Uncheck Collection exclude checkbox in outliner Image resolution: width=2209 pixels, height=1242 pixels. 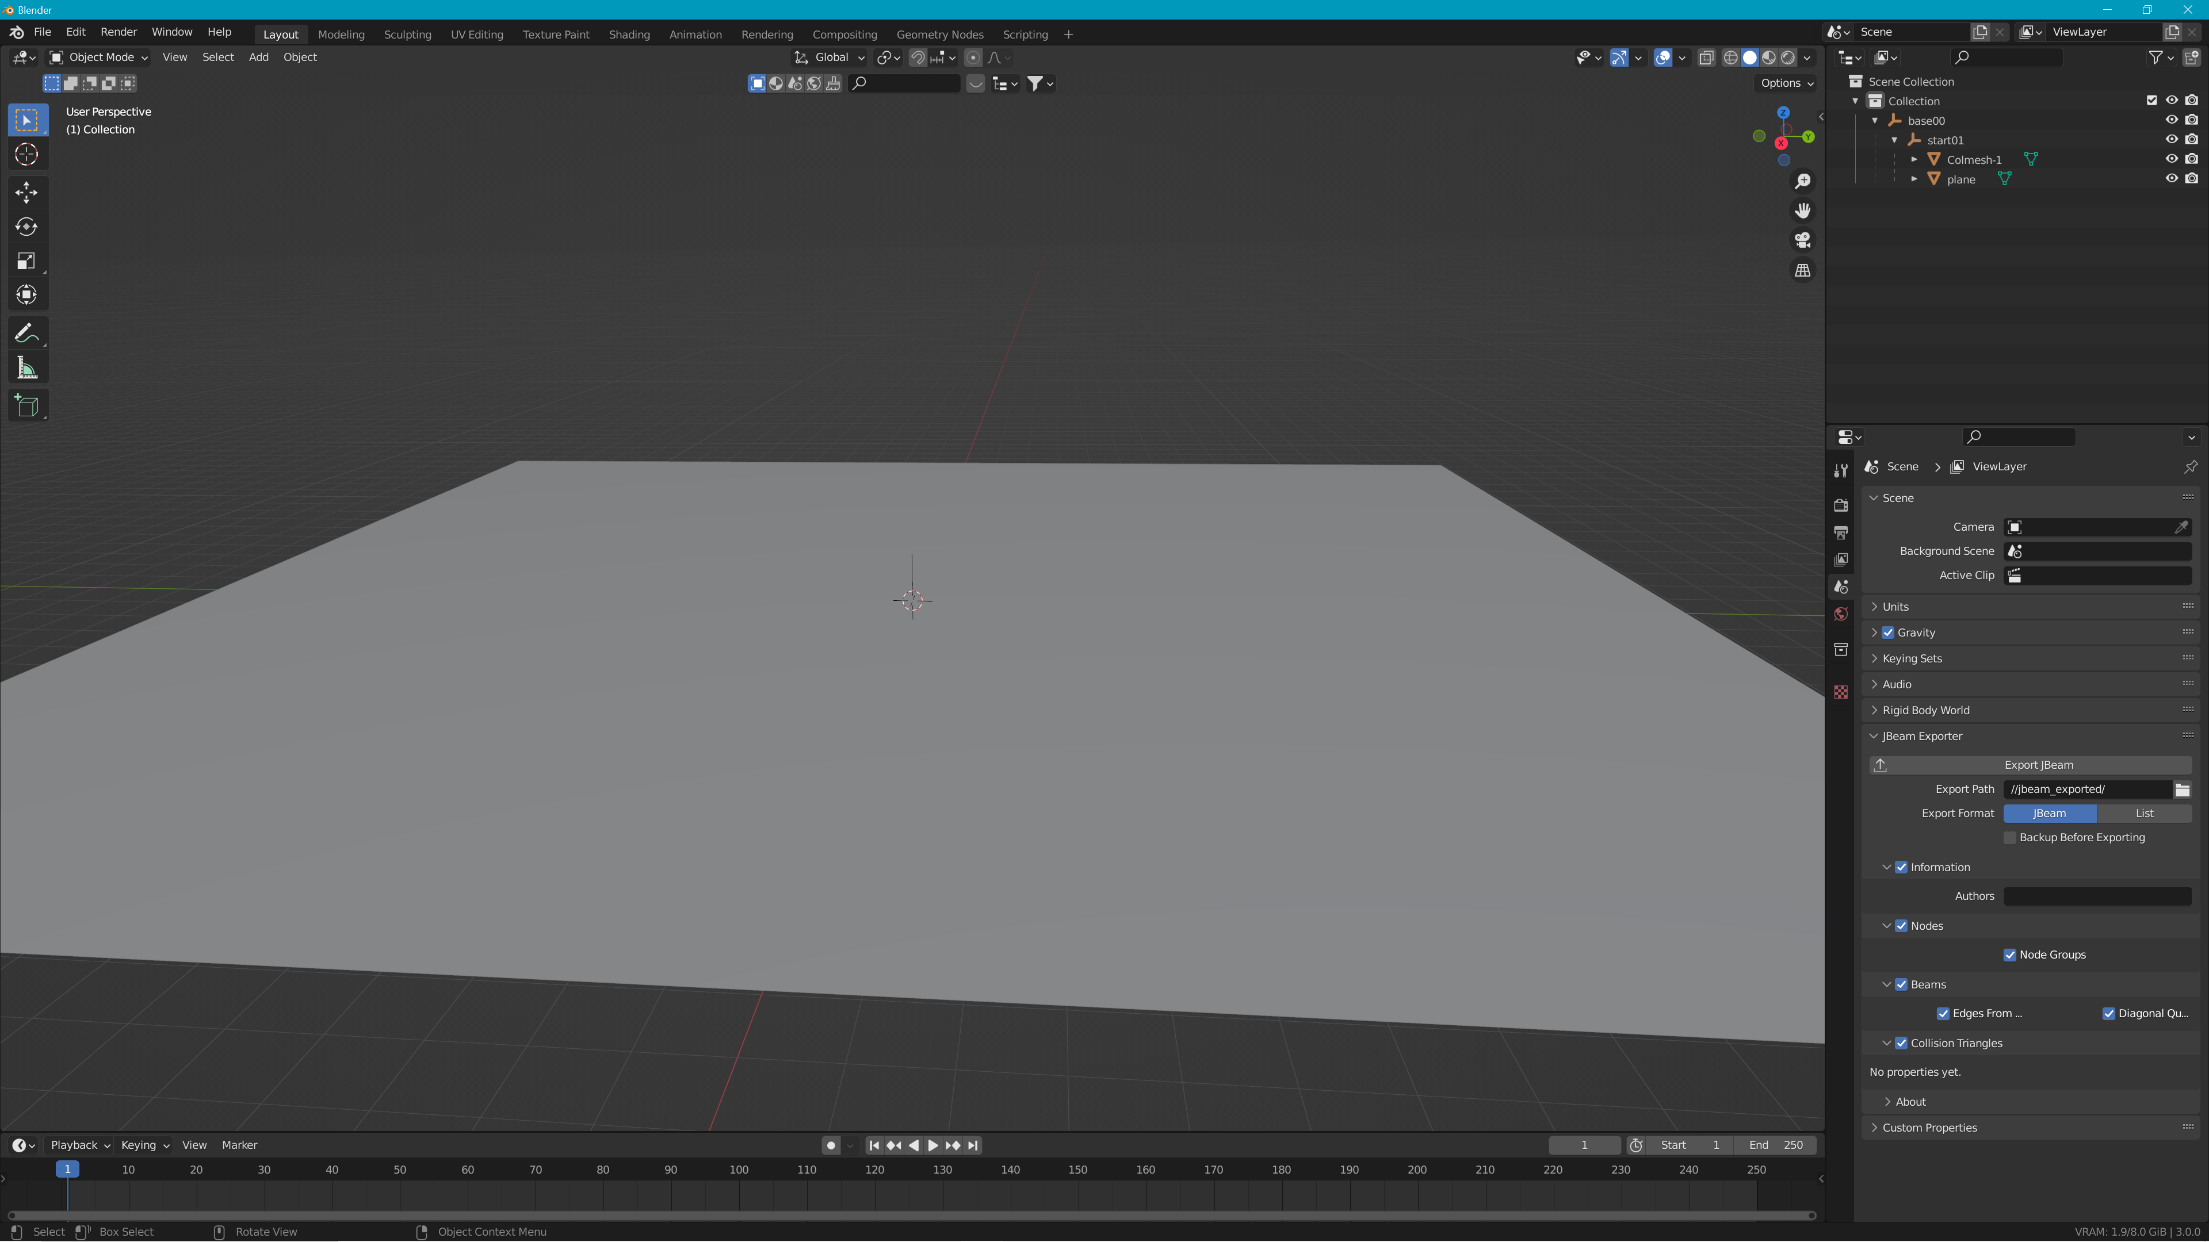click(x=2151, y=100)
